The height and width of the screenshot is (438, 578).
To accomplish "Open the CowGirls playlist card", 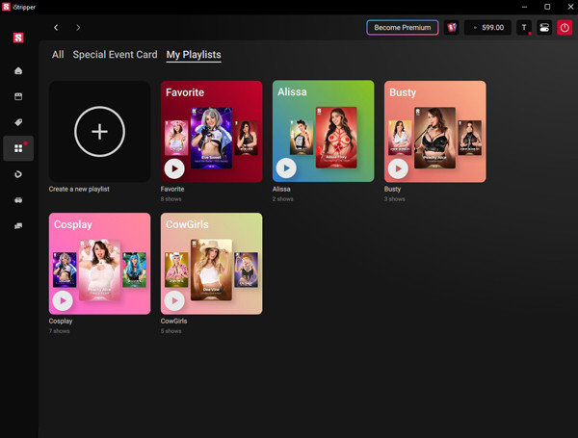I will click(x=211, y=264).
